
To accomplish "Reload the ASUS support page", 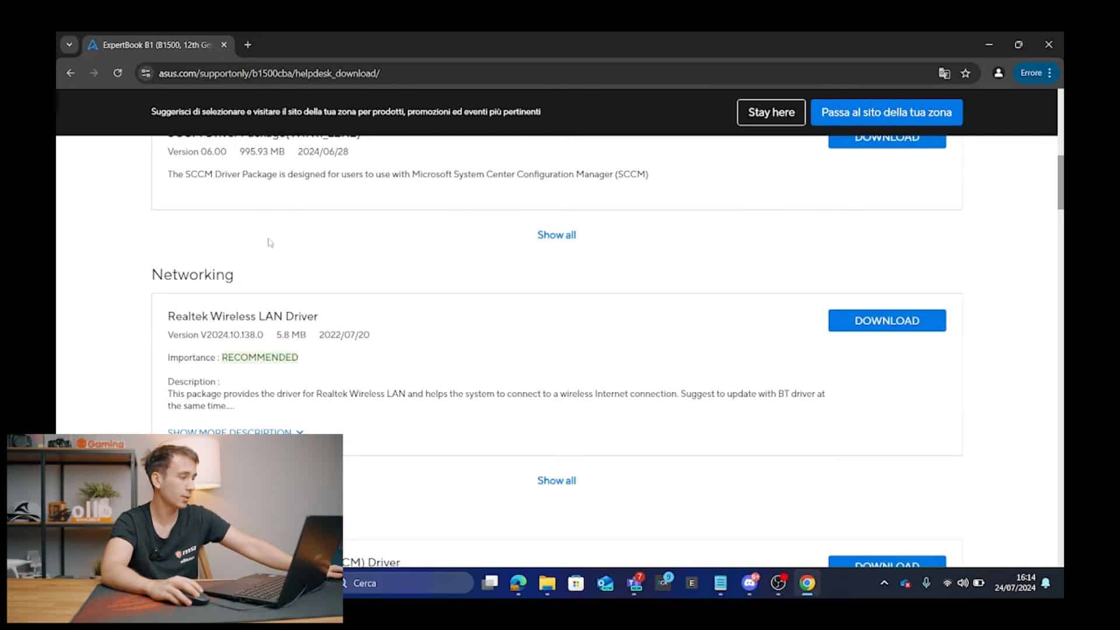I will pos(118,73).
